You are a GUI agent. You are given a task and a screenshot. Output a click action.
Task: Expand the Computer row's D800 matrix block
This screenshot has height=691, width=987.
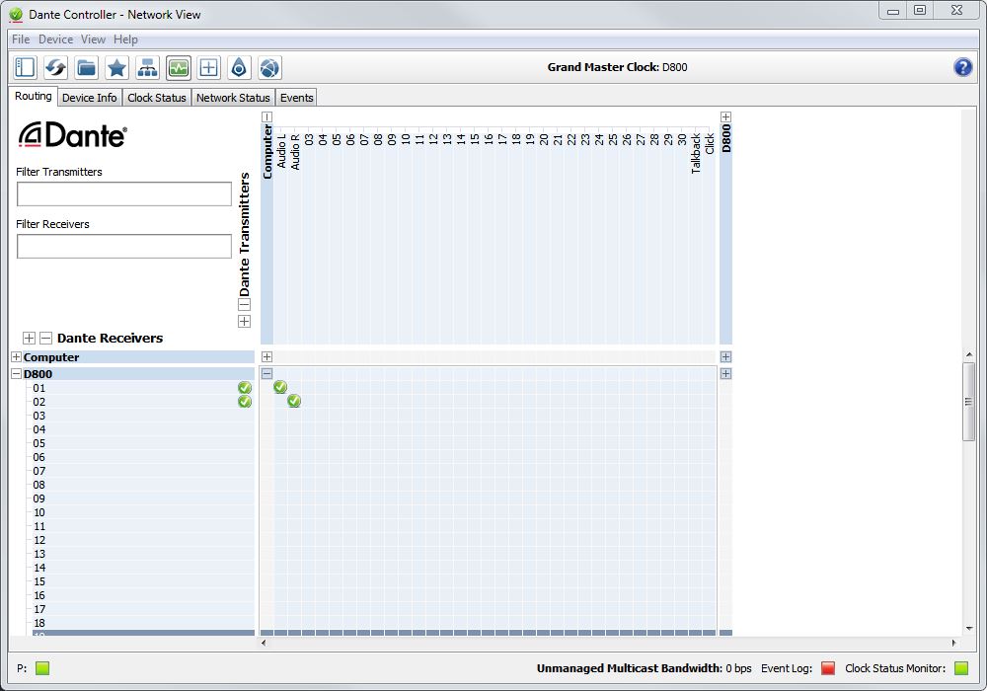pos(725,356)
